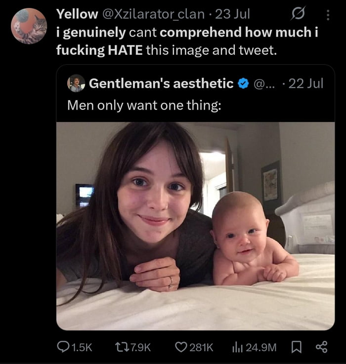
Task: Click the 281K likes count
Action: point(201,347)
